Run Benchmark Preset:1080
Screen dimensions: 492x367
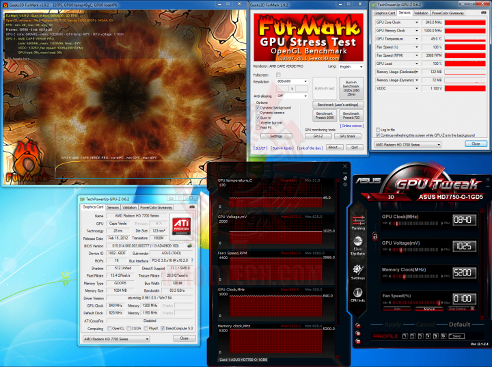coord(325,115)
